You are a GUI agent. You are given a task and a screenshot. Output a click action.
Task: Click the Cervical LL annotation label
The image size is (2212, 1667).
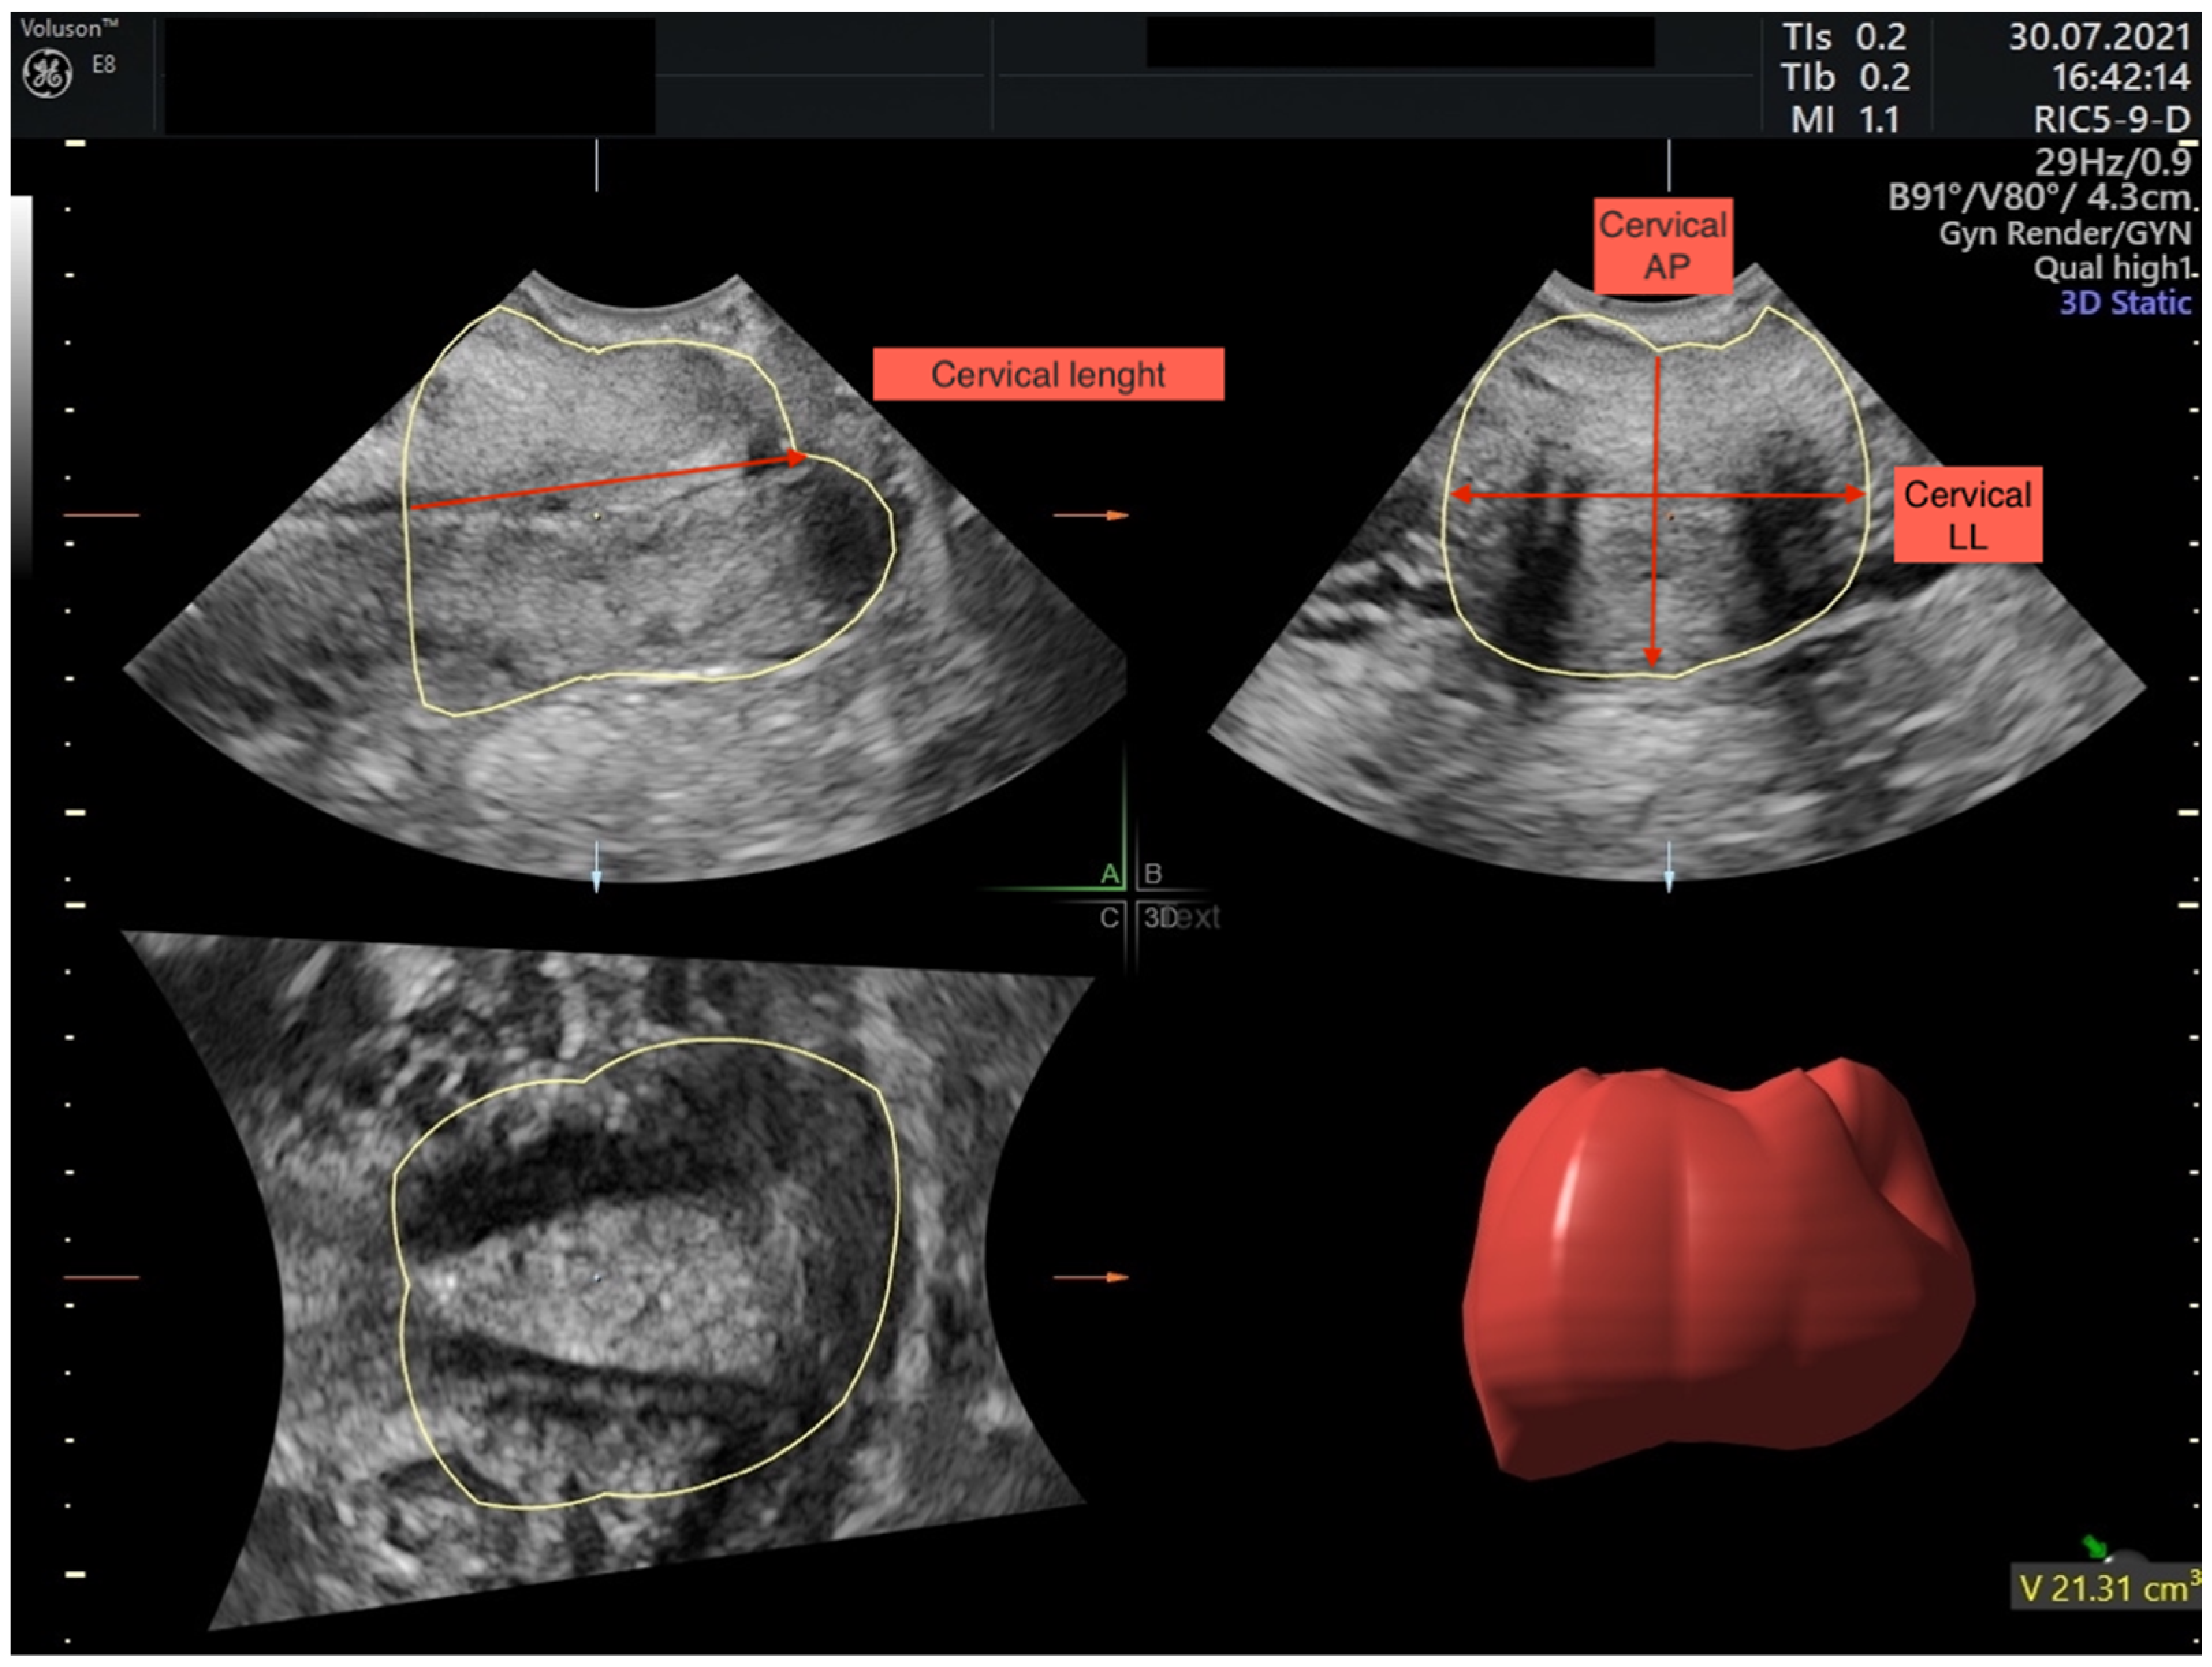pos(1967,514)
